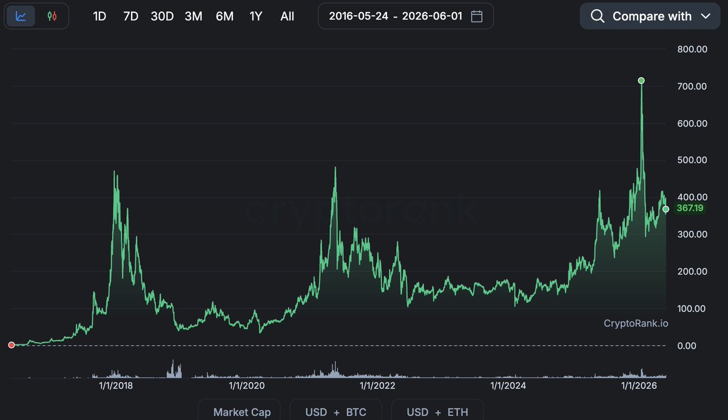The image size is (728, 420).
Task: Select the 30D time range
Action: tap(162, 16)
